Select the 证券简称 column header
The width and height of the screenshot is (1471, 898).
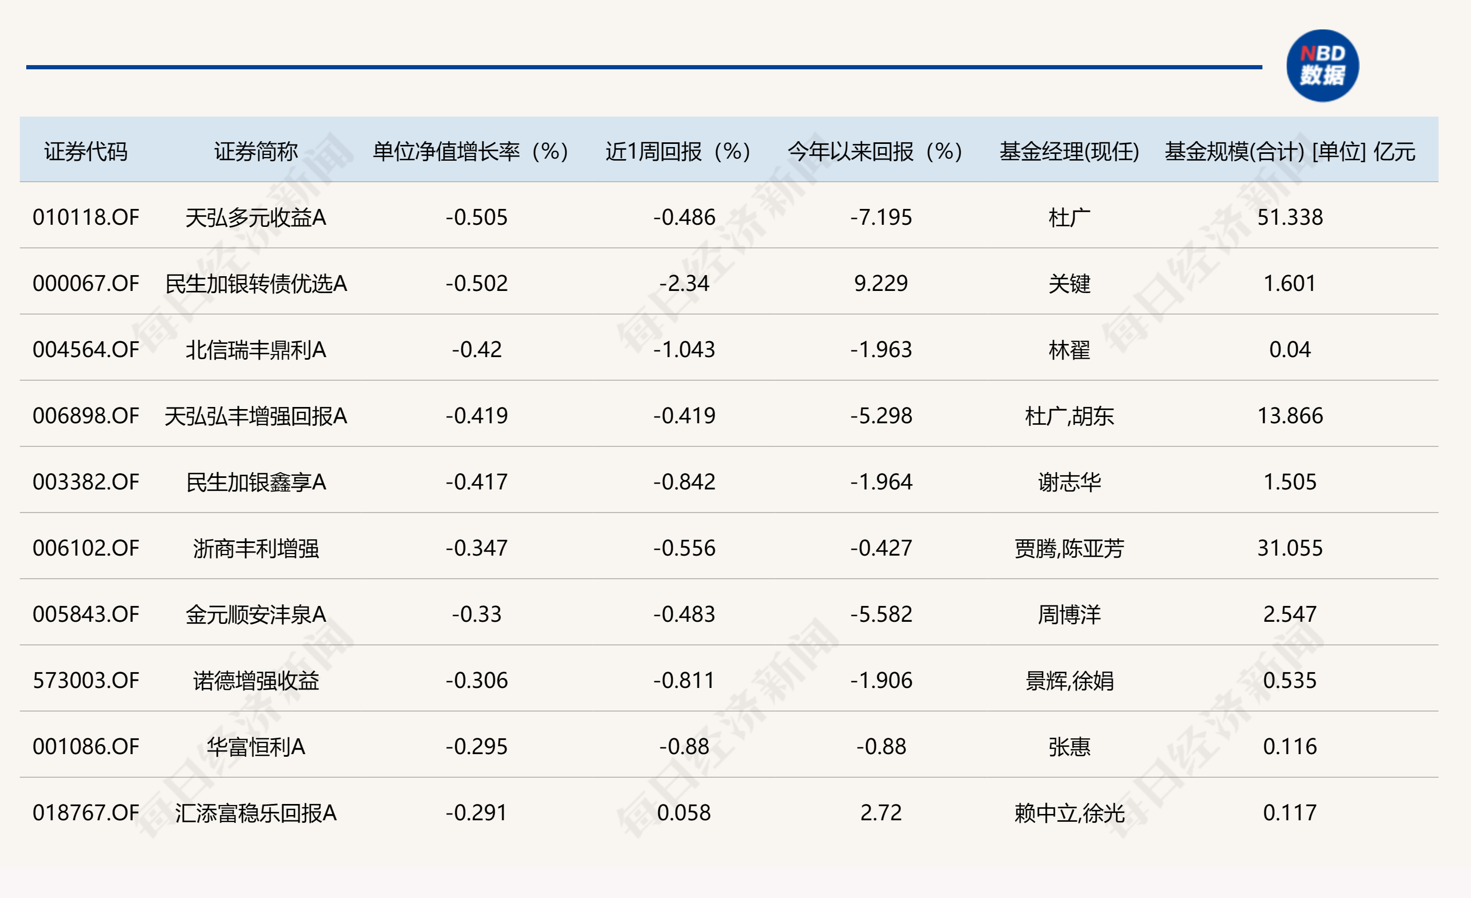pos(256,152)
